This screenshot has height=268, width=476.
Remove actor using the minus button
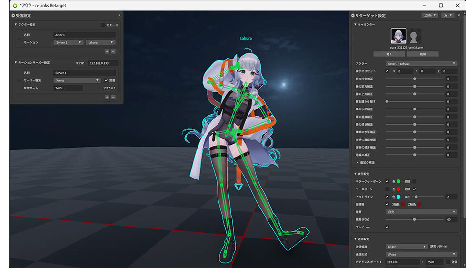tap(113, 51)
